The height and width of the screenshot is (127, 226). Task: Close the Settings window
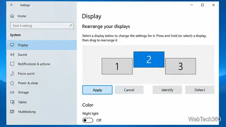213,5
